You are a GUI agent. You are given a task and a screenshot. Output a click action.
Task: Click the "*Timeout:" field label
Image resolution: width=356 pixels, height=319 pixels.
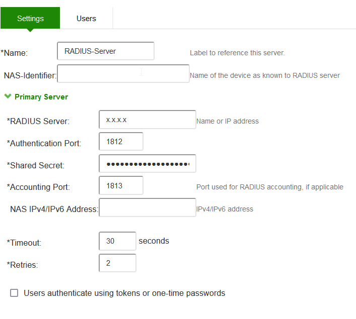(24, 243)
